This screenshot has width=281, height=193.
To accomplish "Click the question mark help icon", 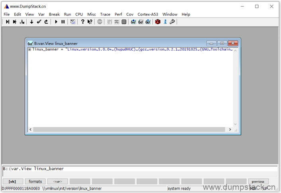I will pyautogui.click(x=83, y=22).
